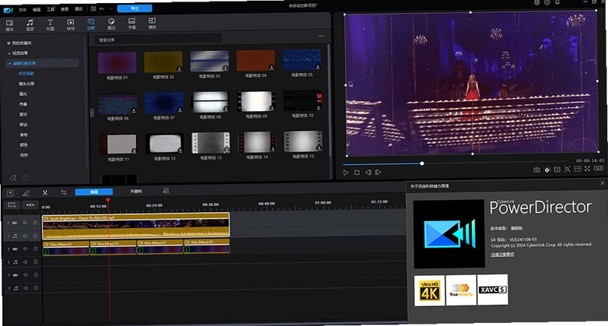The height and width of the screenshot is (326, 608).
Task: Click the Keyframe button above timeline
Action: [136, 191]
